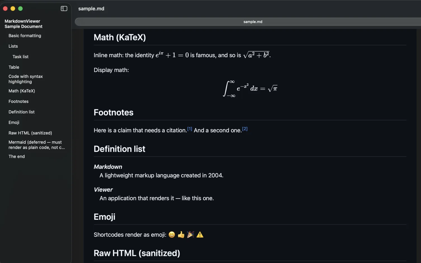The image size is (421, 263).
Task: Select Definition list sidebar entry
Action: 22,112
